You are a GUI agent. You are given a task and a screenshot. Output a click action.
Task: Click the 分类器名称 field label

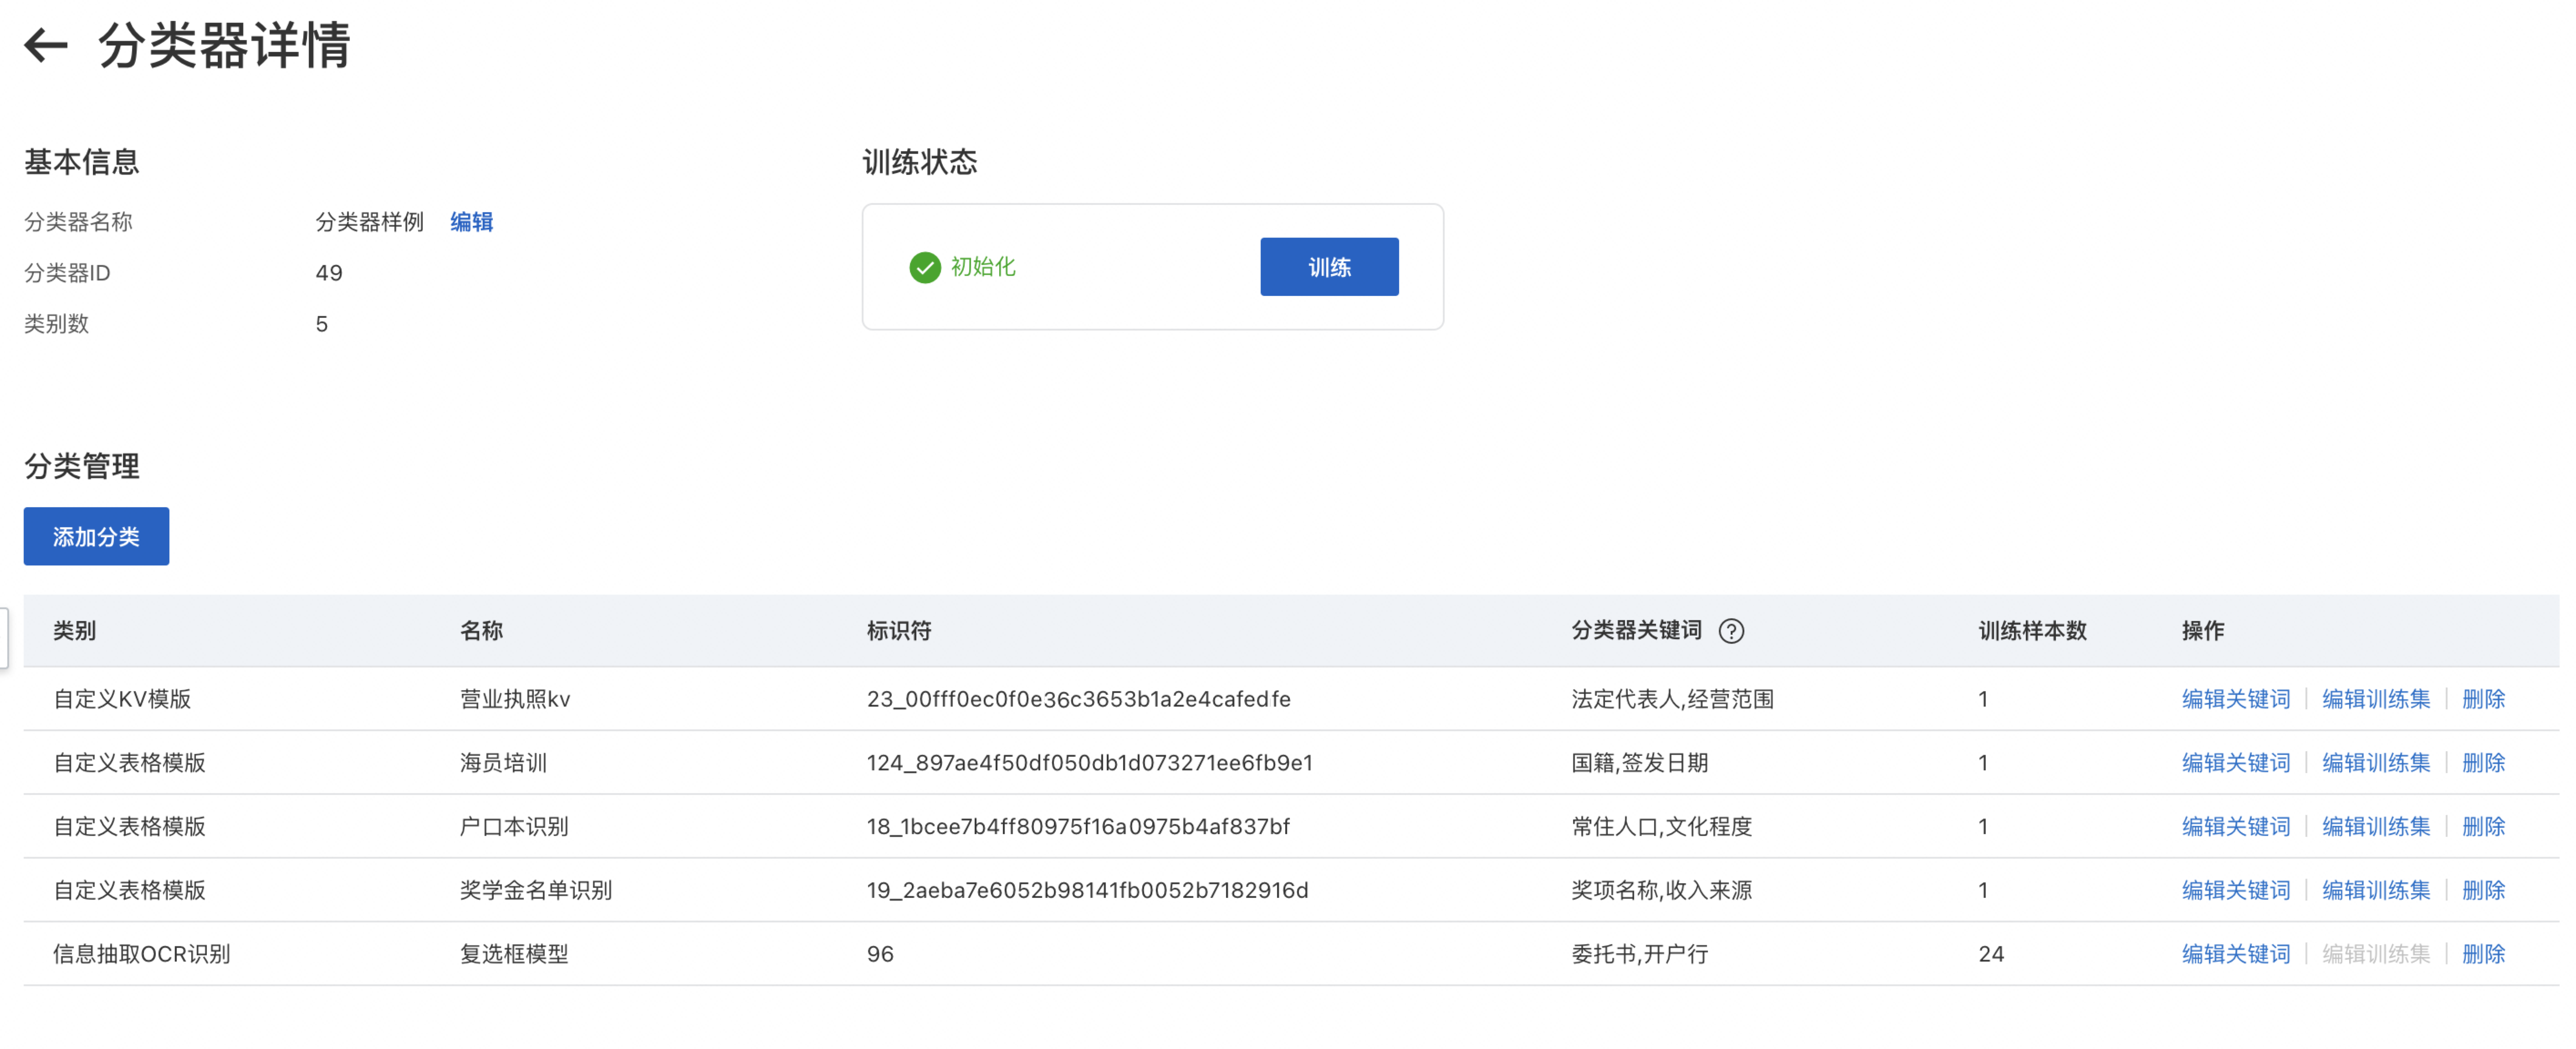(x=78, y=222)
